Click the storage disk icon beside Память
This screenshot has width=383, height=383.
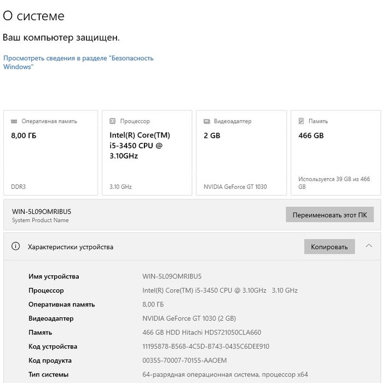tap(301, 121)
